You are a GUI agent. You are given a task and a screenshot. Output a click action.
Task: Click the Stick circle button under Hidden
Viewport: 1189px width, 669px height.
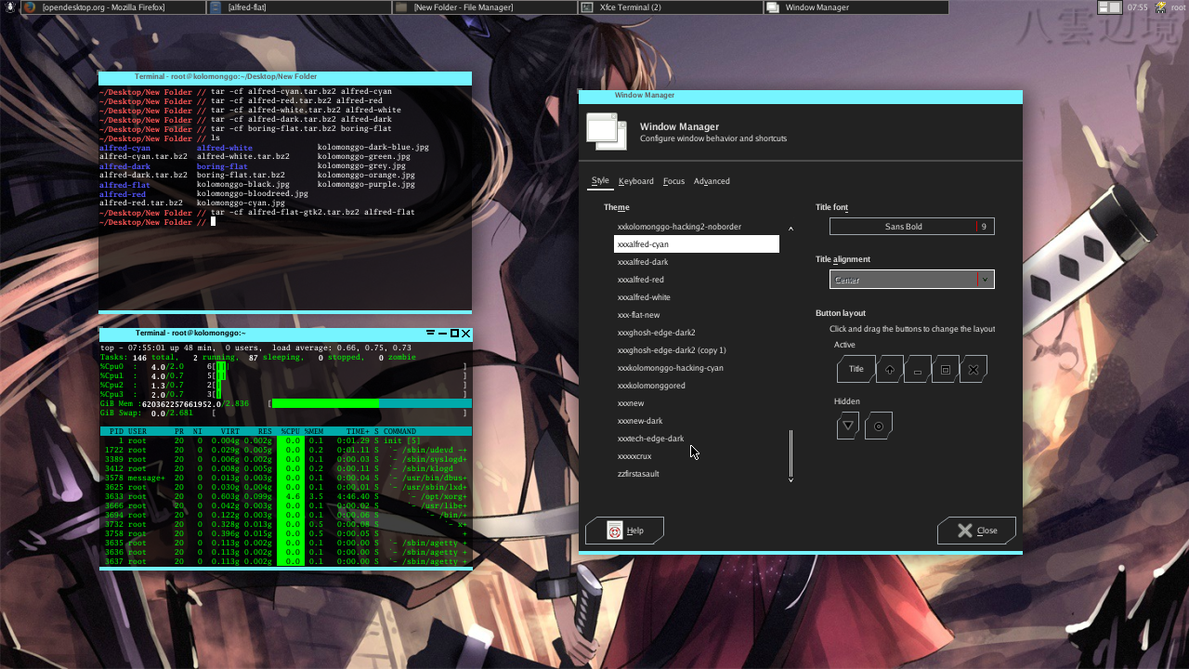[x=878, y=426]
